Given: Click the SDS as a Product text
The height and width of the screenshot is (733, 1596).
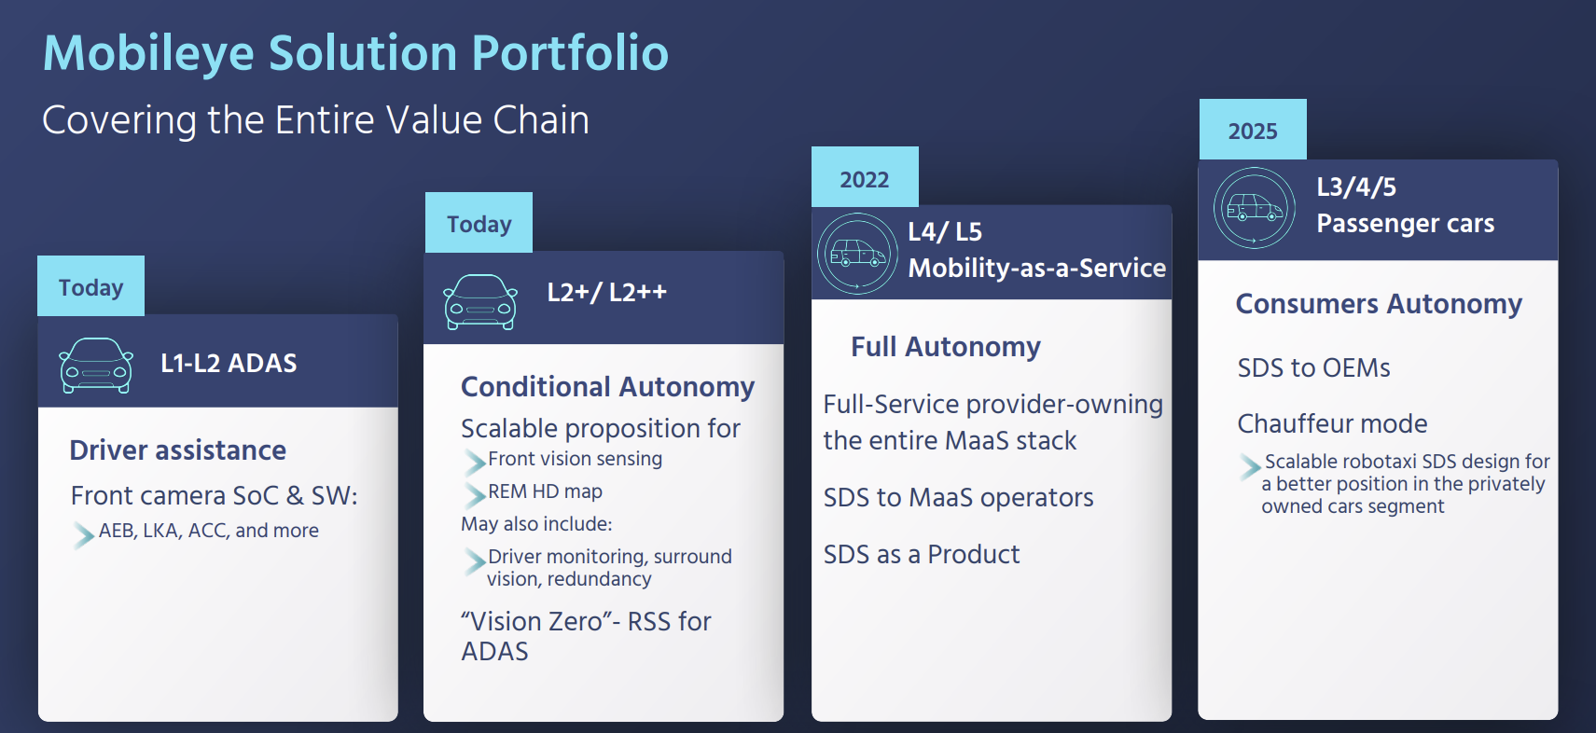Looking at the screenshot, I should coord(922,554).
